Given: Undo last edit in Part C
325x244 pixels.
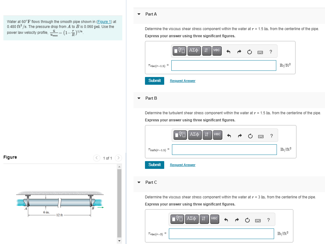Looking at the screenshot, I should tap(226, 220).
